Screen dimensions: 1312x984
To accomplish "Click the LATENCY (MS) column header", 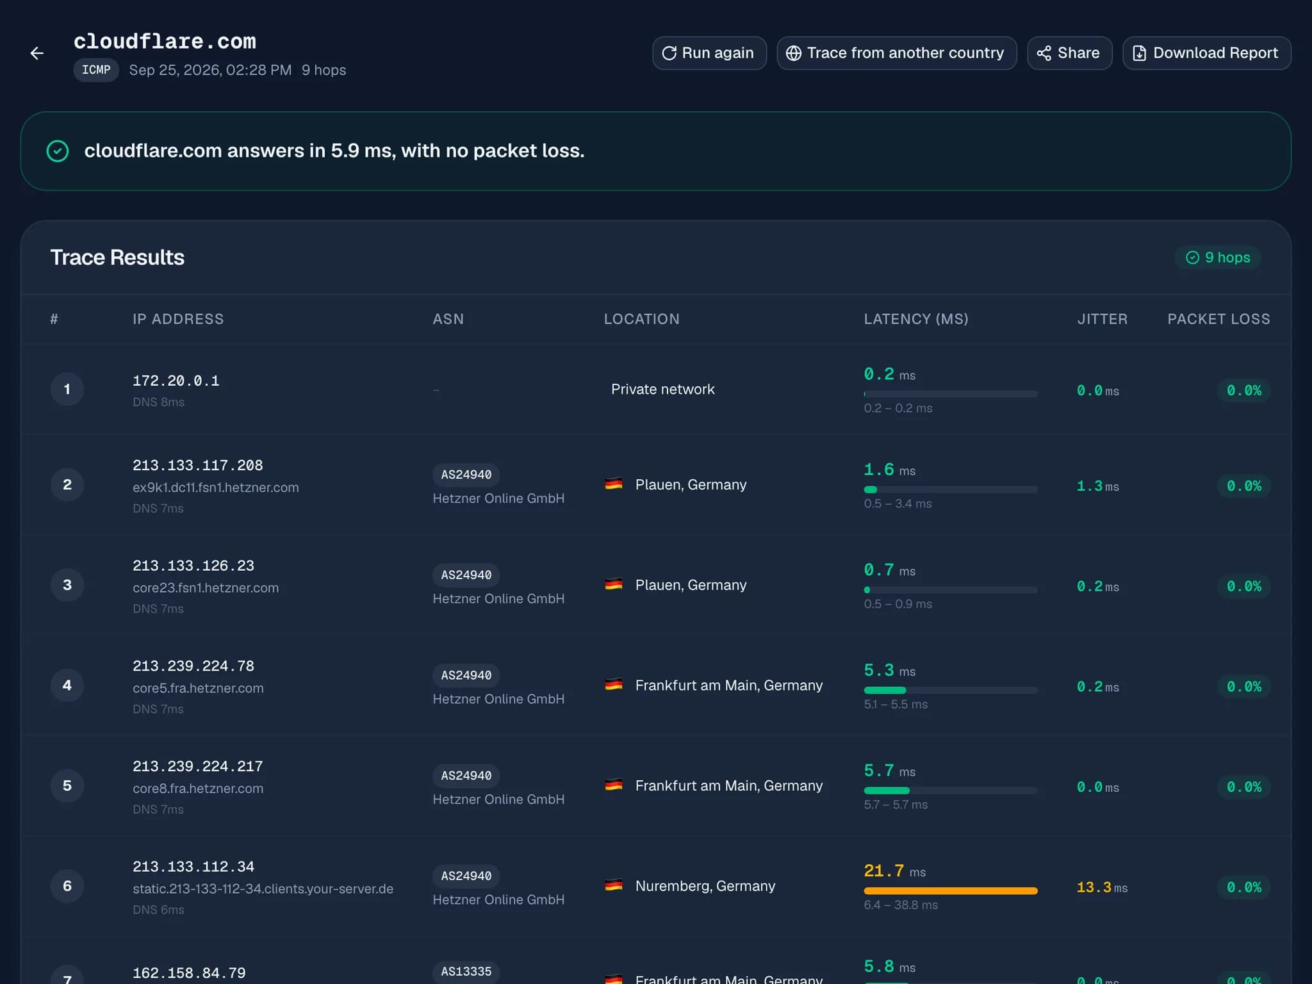I will pyautogui.click(x=916, y=319).
